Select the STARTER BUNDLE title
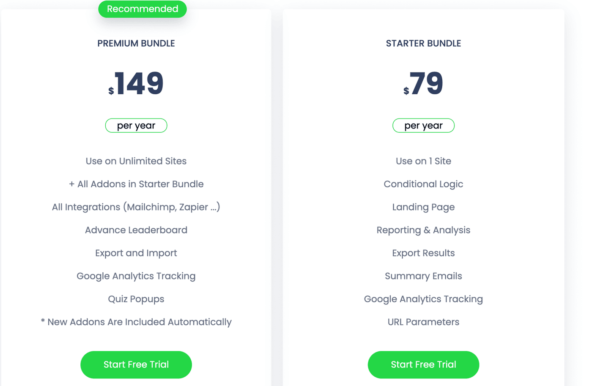 423,43
